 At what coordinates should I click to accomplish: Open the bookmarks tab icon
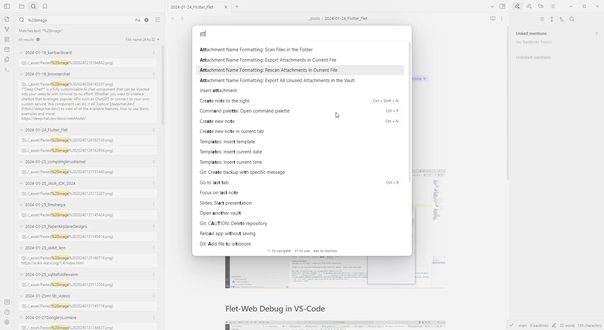tap(45, 6)
